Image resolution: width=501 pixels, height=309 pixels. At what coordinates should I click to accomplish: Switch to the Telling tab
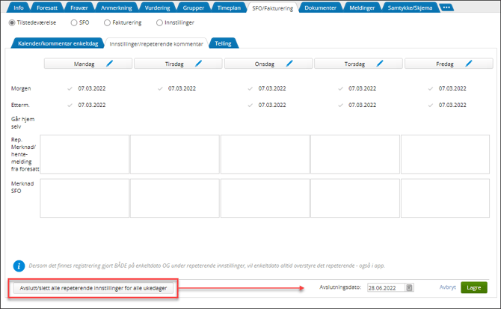[223, 43]
